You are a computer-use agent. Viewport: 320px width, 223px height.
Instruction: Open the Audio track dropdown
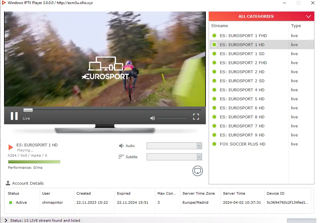pyautogui.click(x=174, y=146)
